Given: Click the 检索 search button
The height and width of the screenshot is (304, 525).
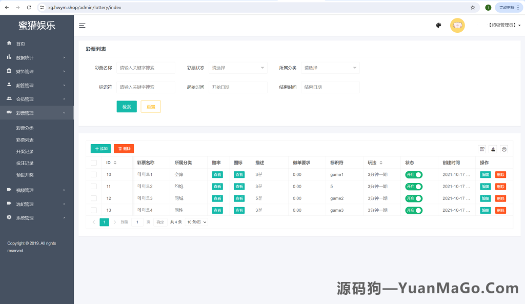Looking at the screenshot, I should (x=127, y=107).
